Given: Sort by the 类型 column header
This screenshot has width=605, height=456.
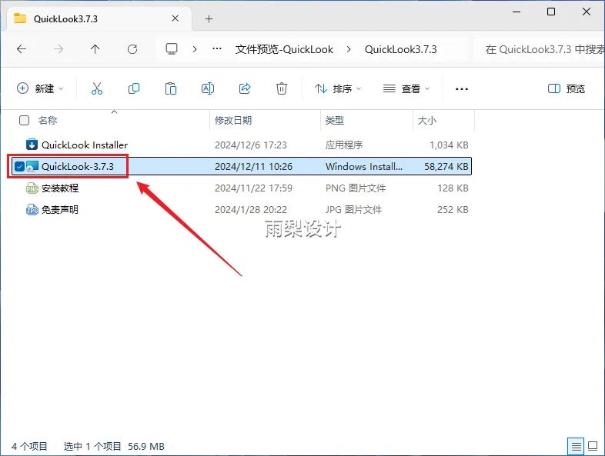Looking at the screenshot, I should [x=335, y=121].
